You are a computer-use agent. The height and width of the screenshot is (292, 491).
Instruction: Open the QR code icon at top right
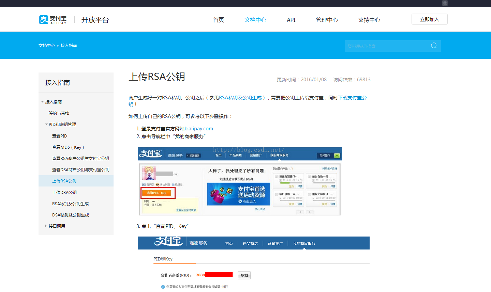(445, 3)
